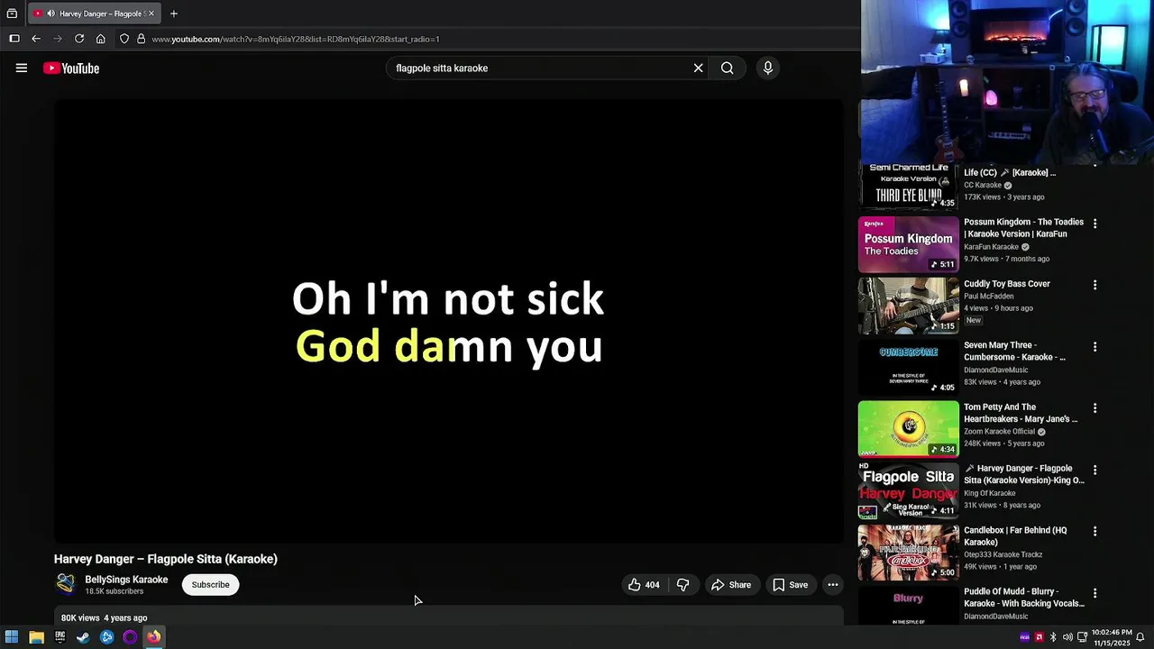Toggle the browser sidebar button
Image resolution: width=1154 pixels, height=649 pixels.
[x=14, y=39]
